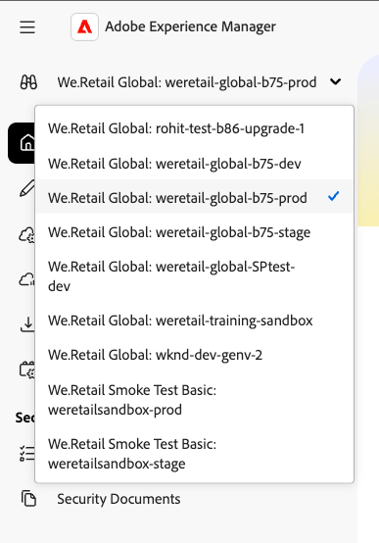Viewport: 379px width, 543px height.
Task: Open the Security Documents pages icon
Action: point(28,499)
